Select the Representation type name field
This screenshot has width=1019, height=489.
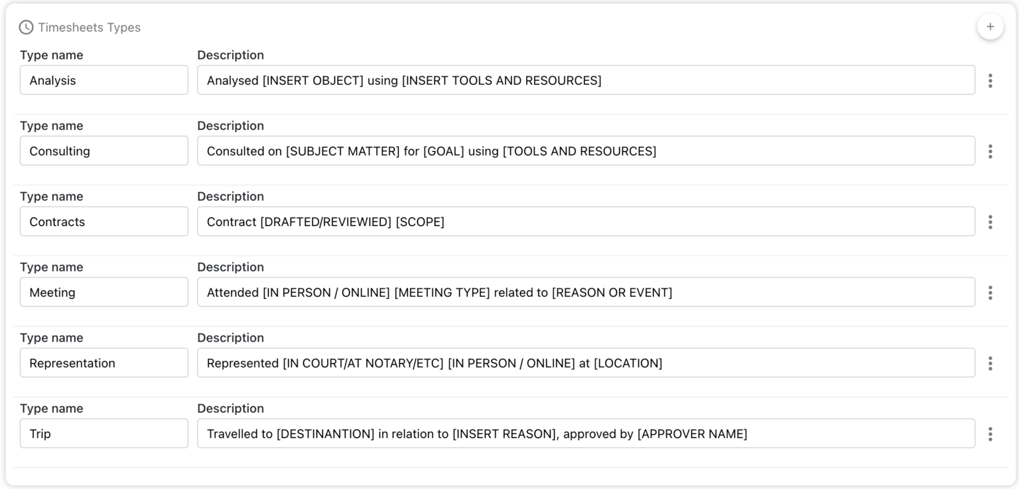point(103,362)
